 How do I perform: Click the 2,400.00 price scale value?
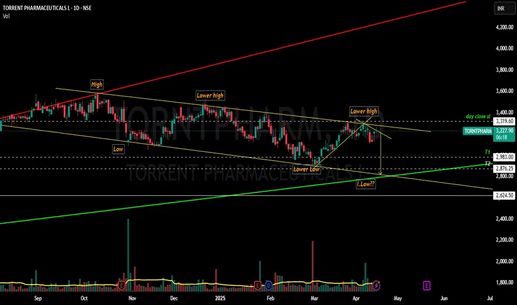(504, 218)
